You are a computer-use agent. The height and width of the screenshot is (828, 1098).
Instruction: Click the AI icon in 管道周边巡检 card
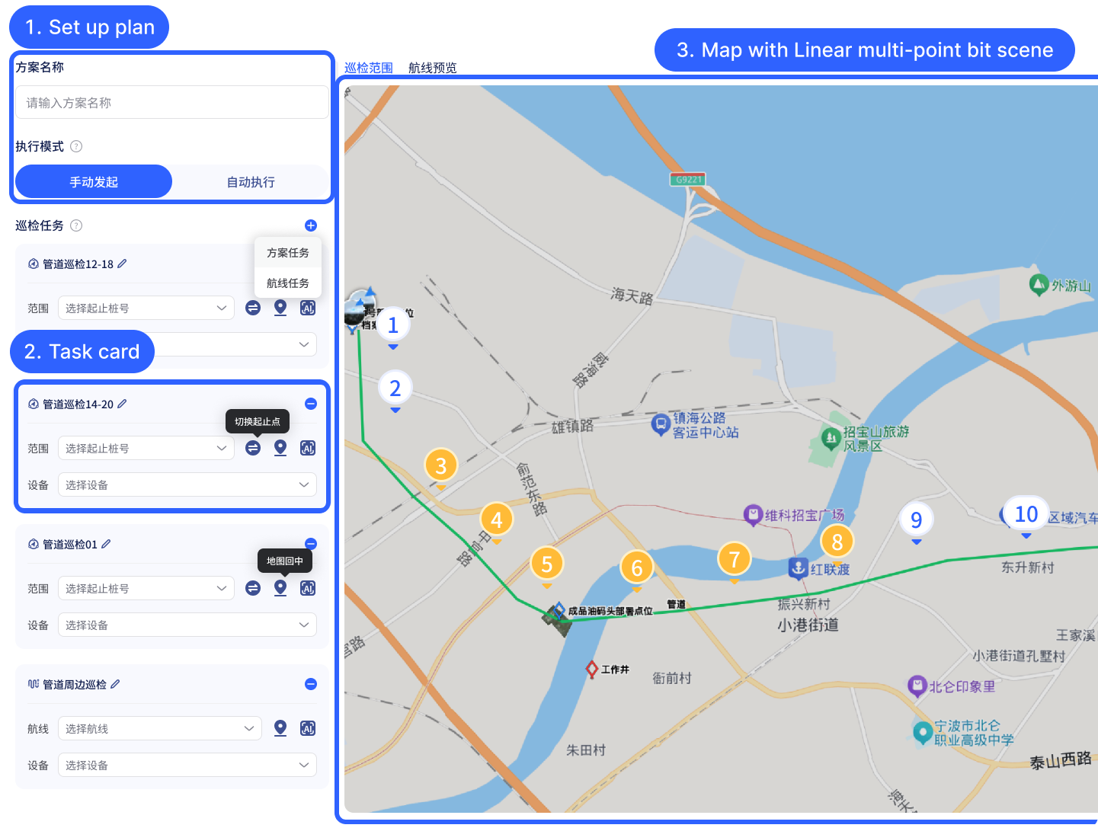point(308,728)
